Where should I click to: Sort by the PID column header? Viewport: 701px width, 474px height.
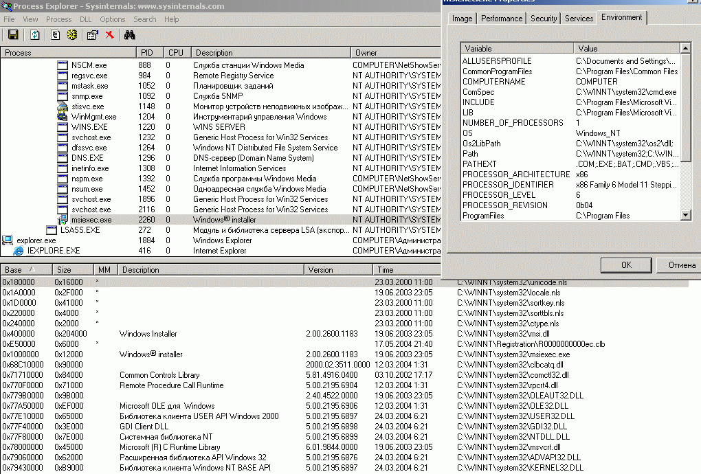coord(149,53)
